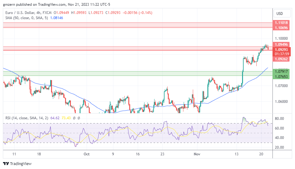The width and height of the screenshot is (295, 169).
Task: Click the 1.11018 price label
Action: pos(281,23)
